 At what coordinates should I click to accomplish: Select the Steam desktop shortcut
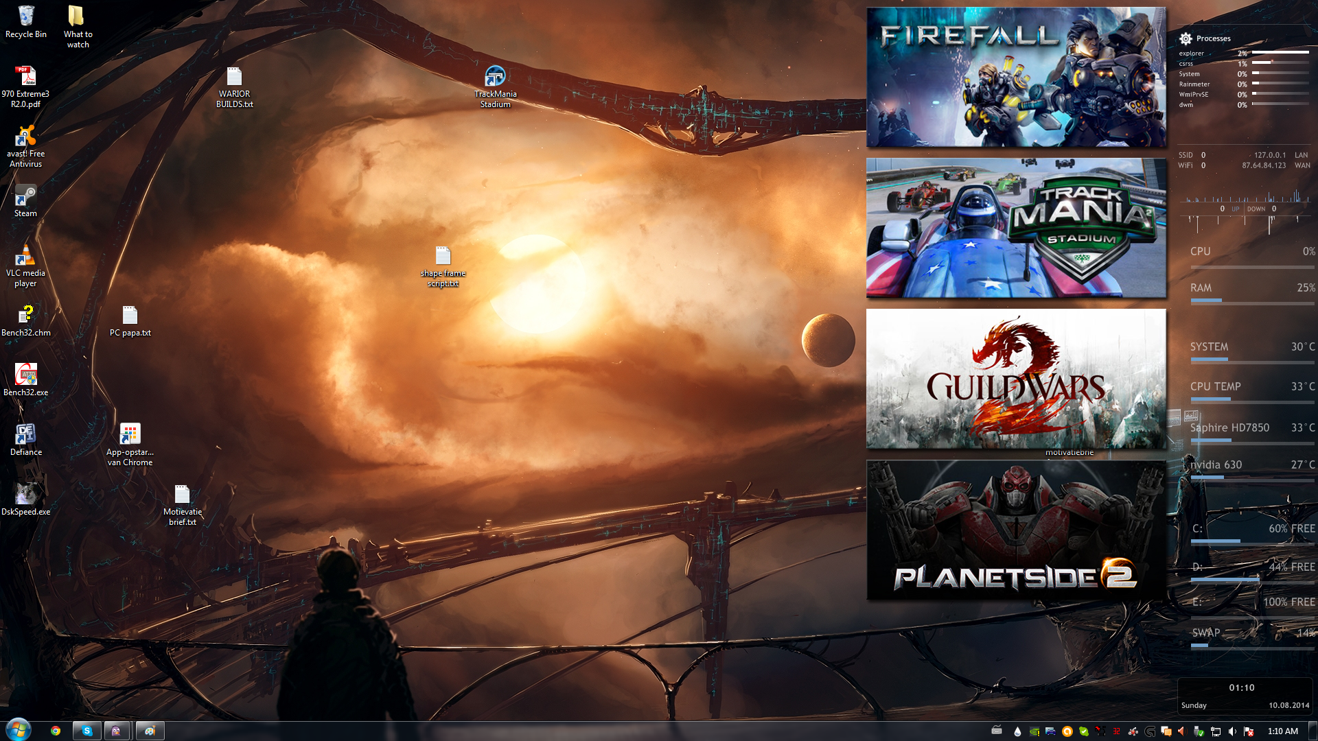(25, 201)
